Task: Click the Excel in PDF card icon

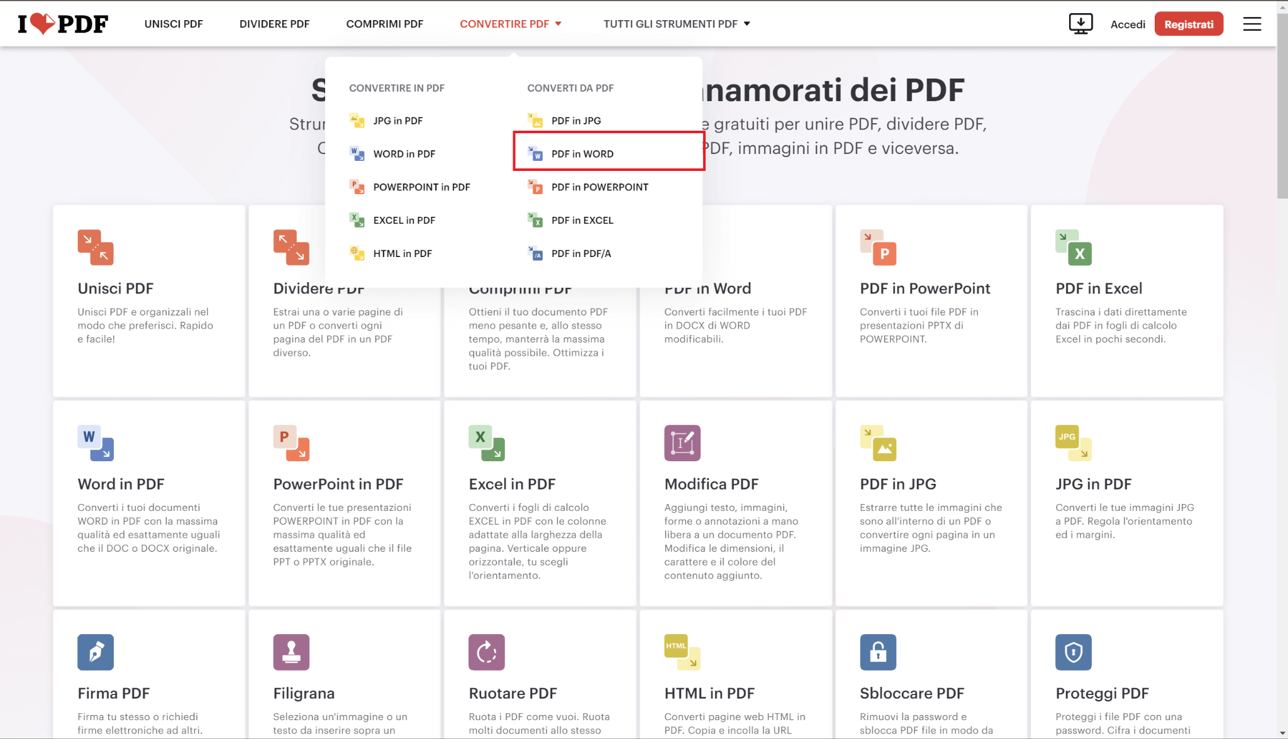Action: [x=487, y=443]
